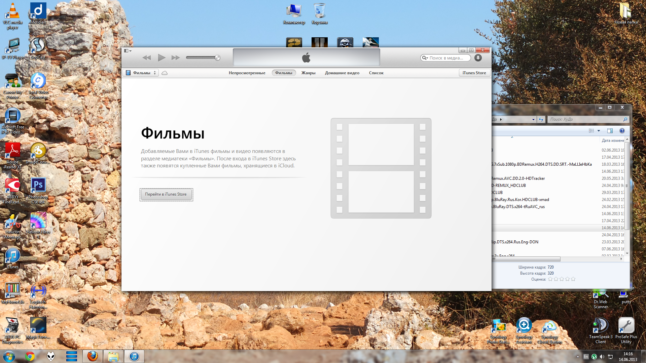646x363 pixels.
Task: Click the rewind (previous) playback icon
Action: click(x=147, y=58)
